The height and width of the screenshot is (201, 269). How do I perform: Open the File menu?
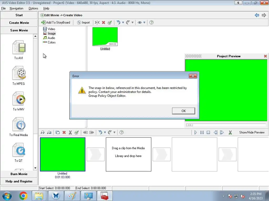pyautogui.click(x=3, y=8)
